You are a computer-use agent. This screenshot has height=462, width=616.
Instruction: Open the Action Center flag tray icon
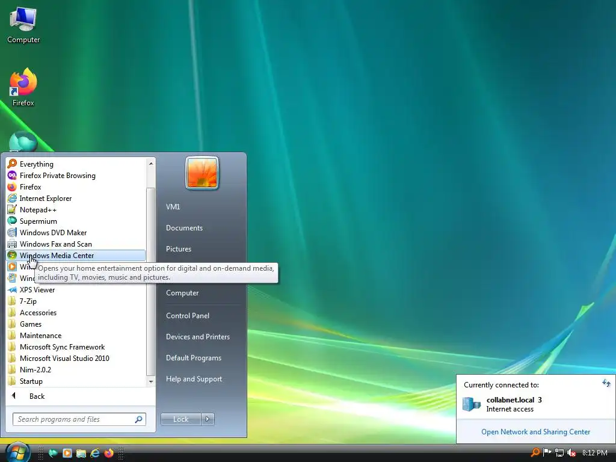pos(547,452)
